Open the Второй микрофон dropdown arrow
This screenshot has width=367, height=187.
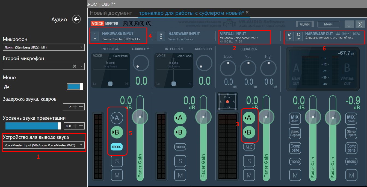[x=81, y=66]
